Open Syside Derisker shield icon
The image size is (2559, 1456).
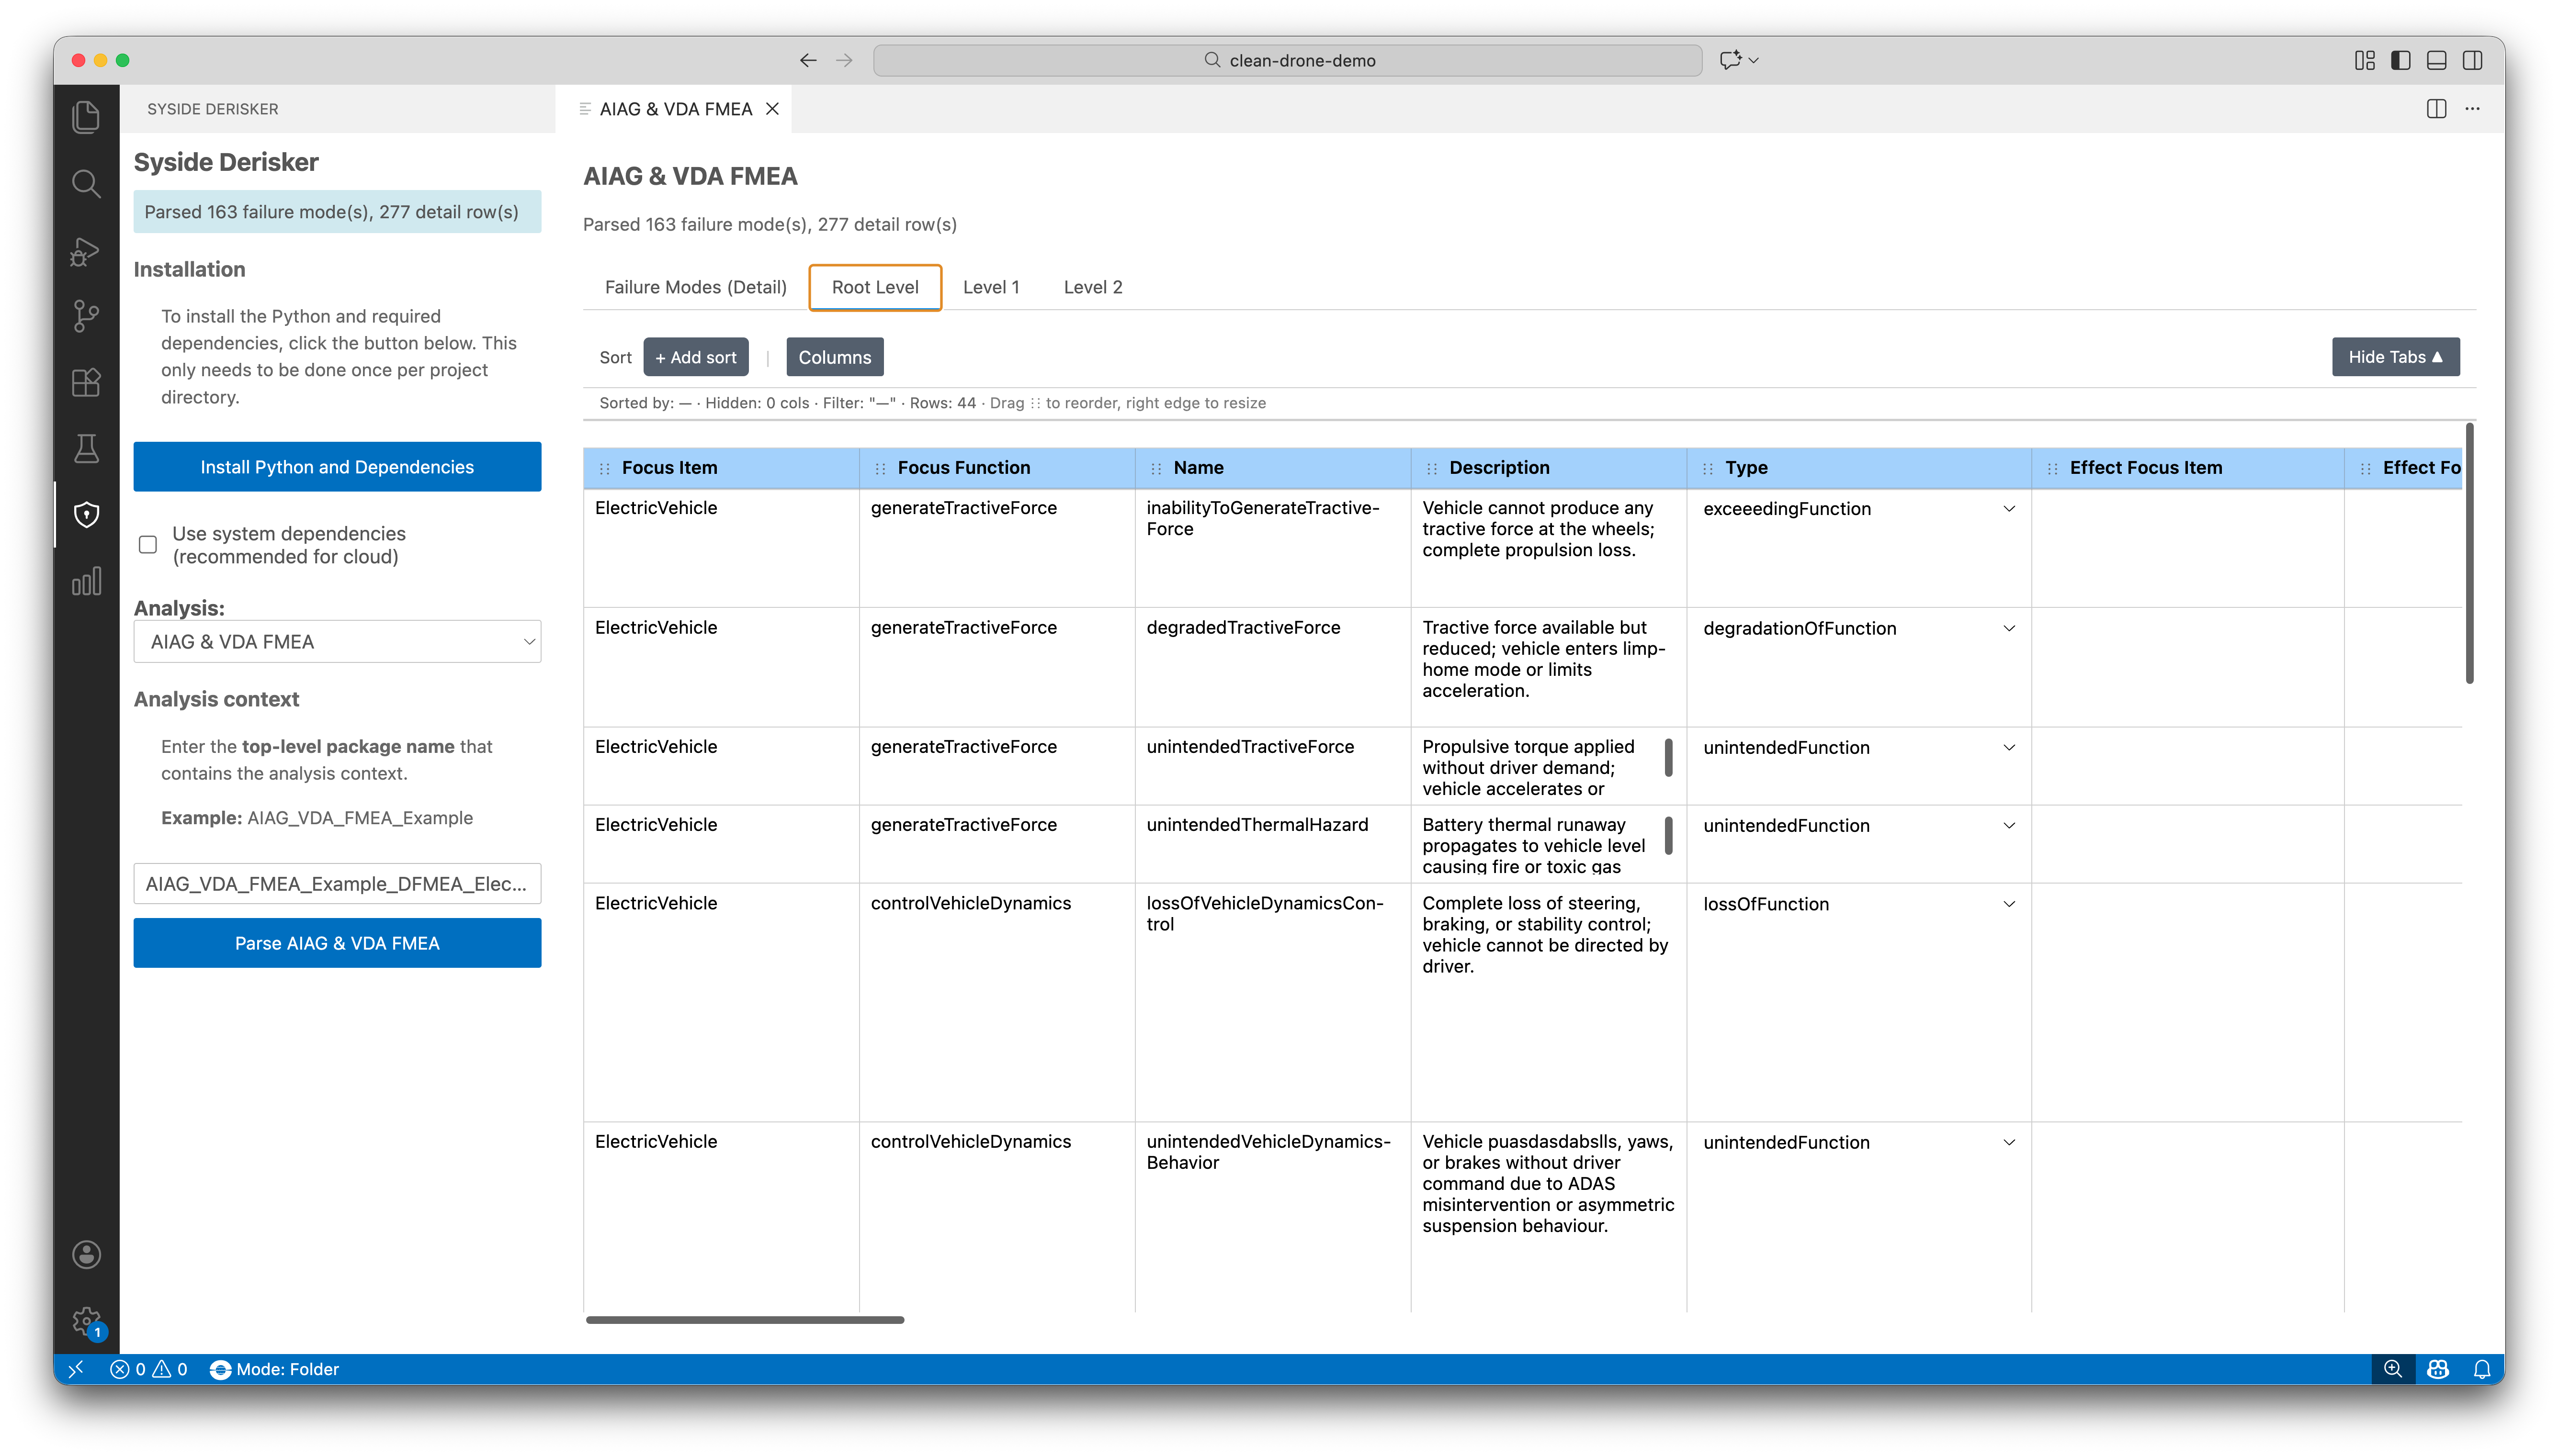(x=86, y=514)
